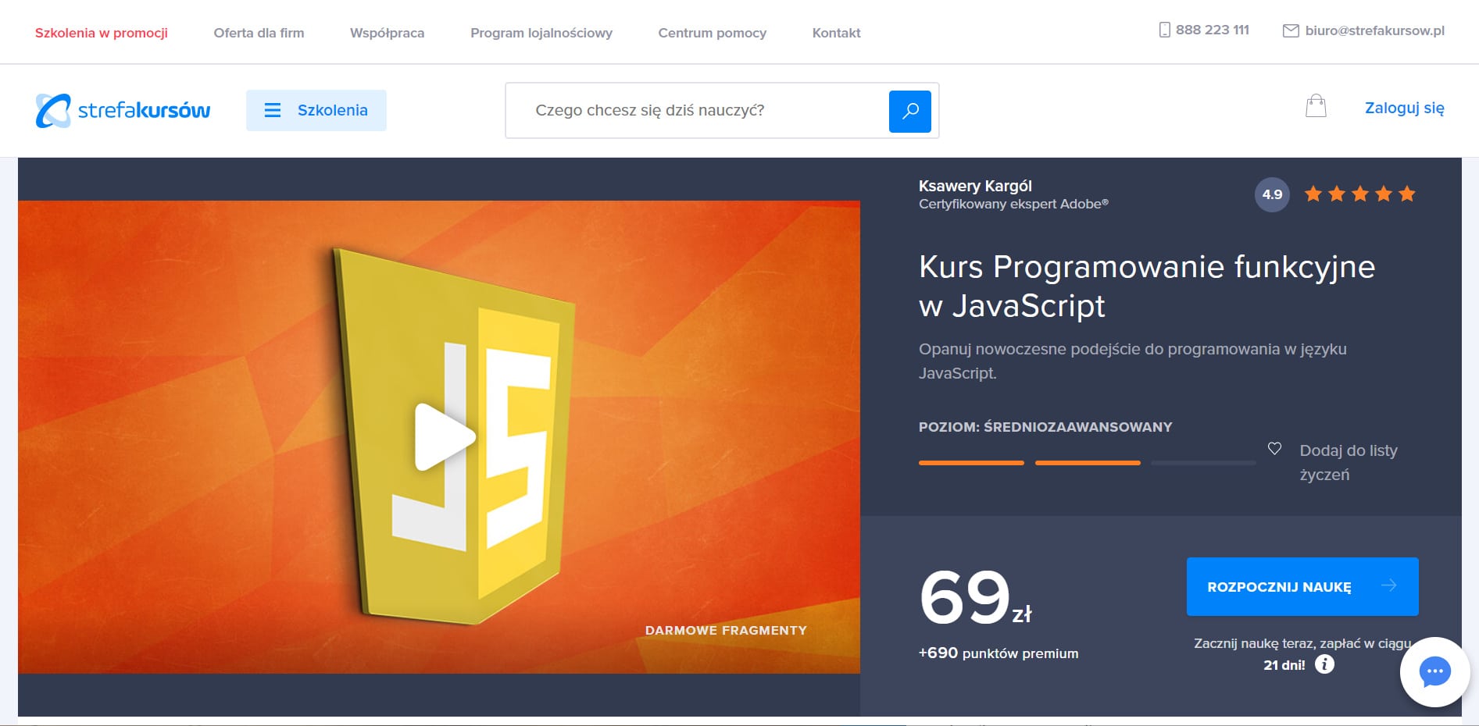Click the phone icon next to 888 223 111
This screenshot has width=1479, height=726.
click(1163, 30)
